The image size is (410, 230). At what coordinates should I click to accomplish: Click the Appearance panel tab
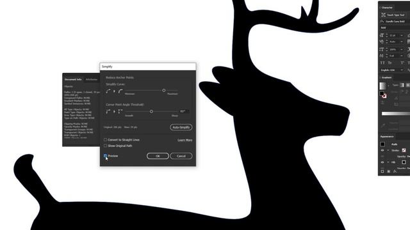[x=387, y=137]
